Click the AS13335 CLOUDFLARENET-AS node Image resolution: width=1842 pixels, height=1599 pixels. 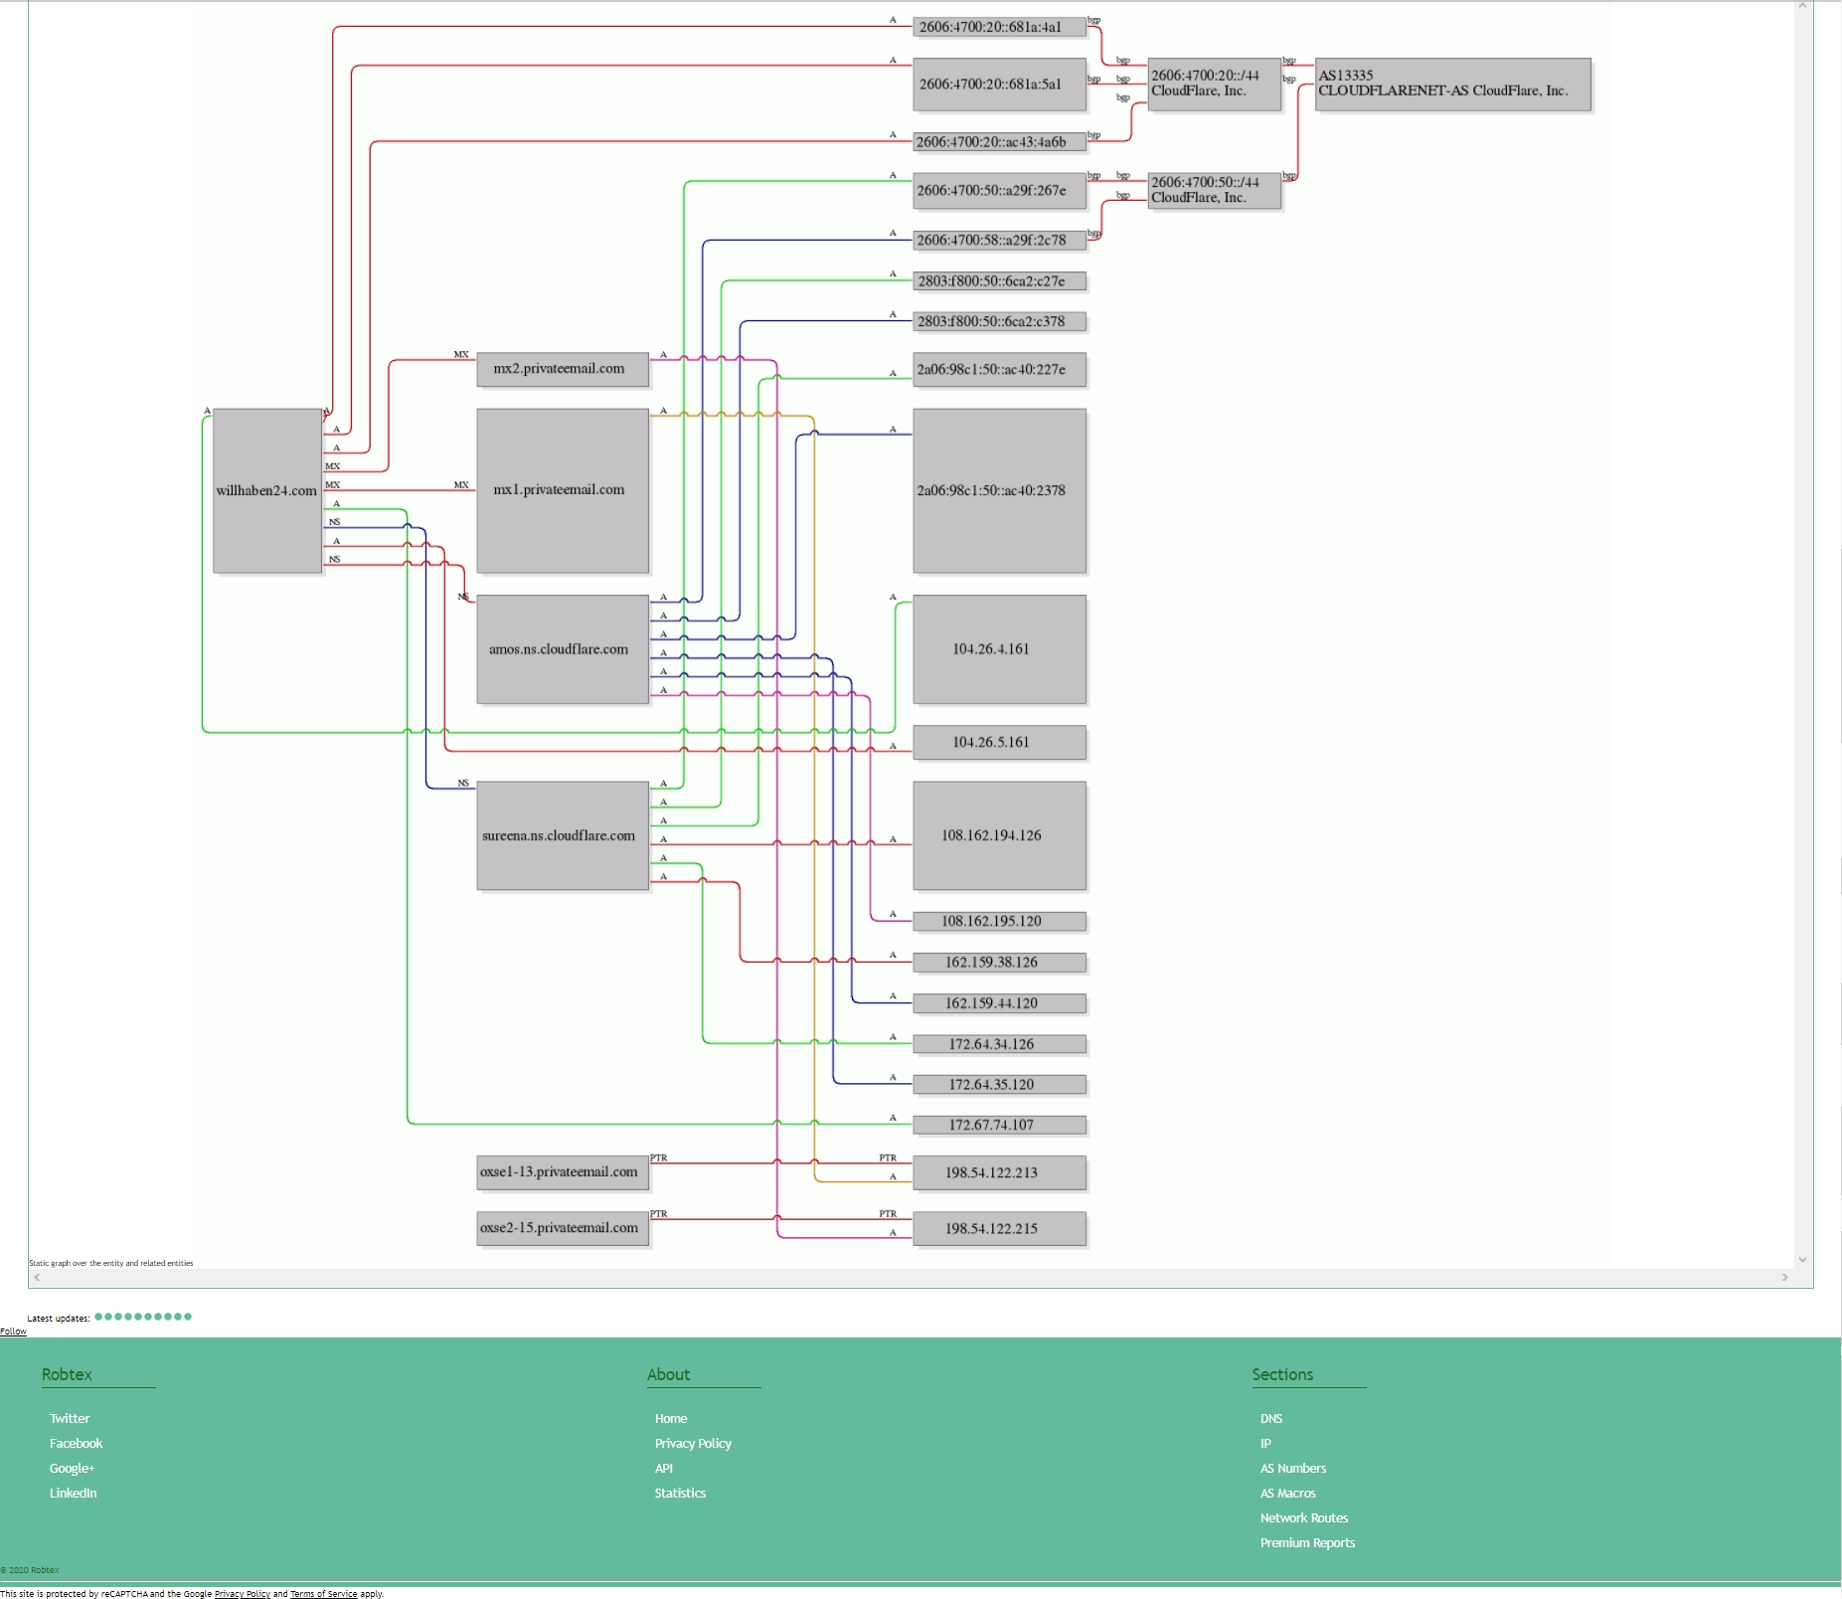click(x=1451, y=84)
